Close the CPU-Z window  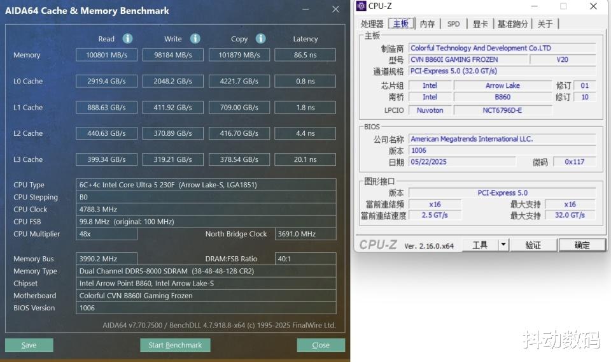click(593, 6)
